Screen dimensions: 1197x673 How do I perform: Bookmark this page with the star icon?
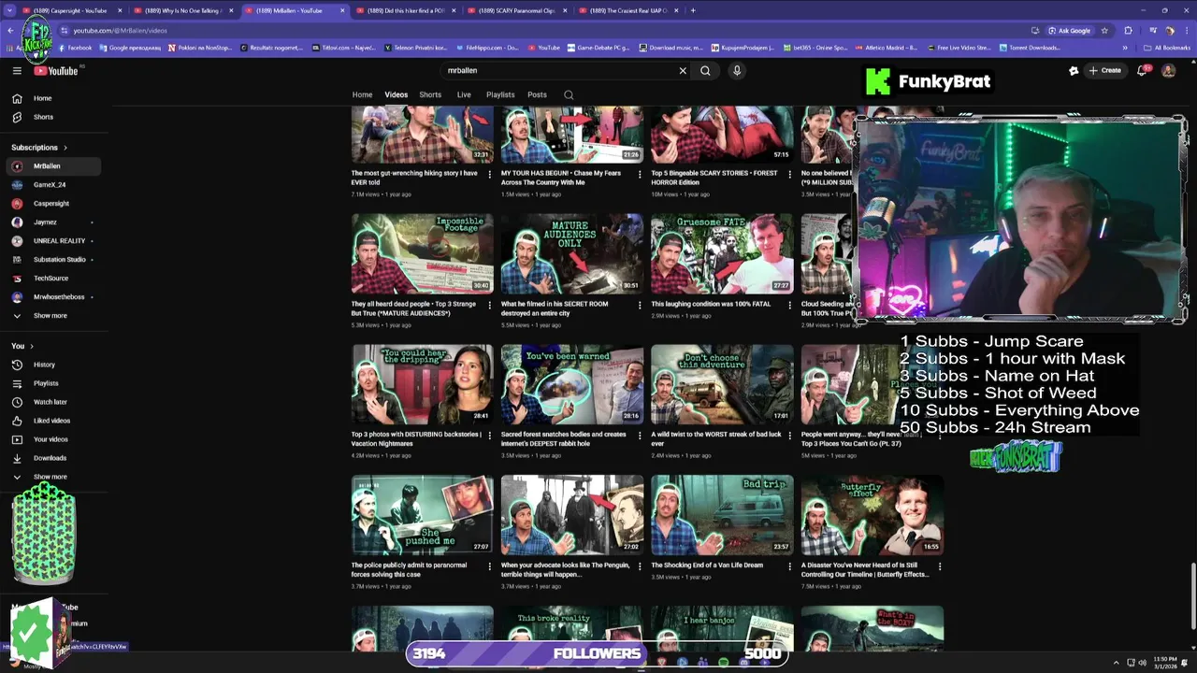(x=1104, y=30)
